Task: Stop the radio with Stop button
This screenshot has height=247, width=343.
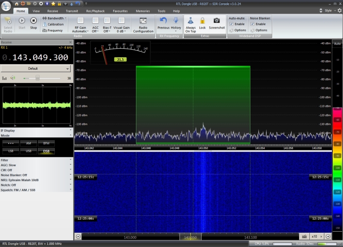Action: click(33, 23)
